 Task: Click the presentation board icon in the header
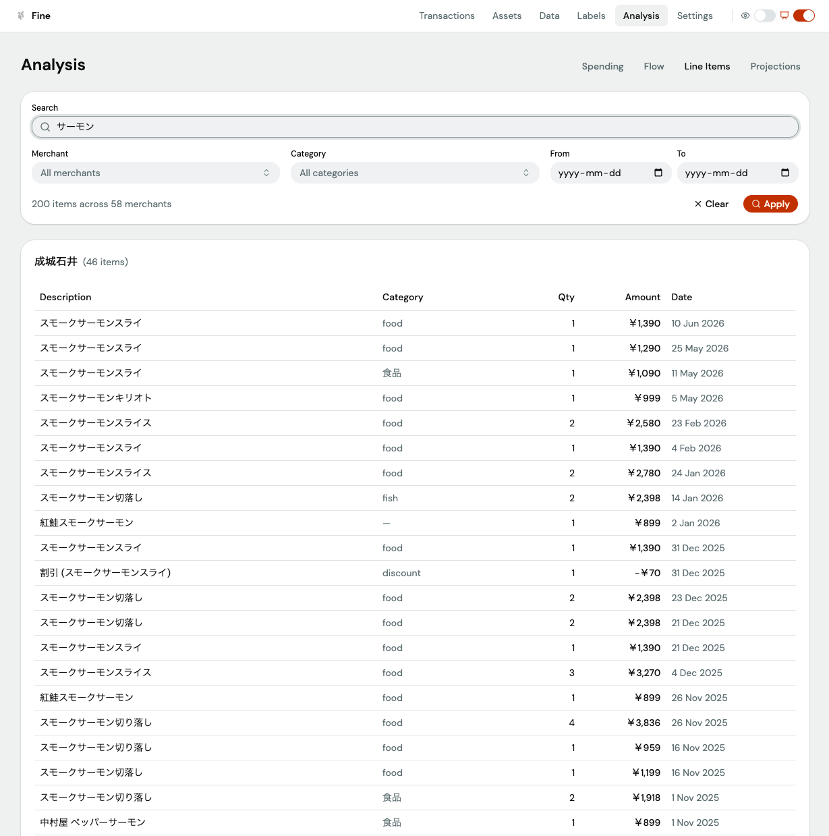point(784,16)
